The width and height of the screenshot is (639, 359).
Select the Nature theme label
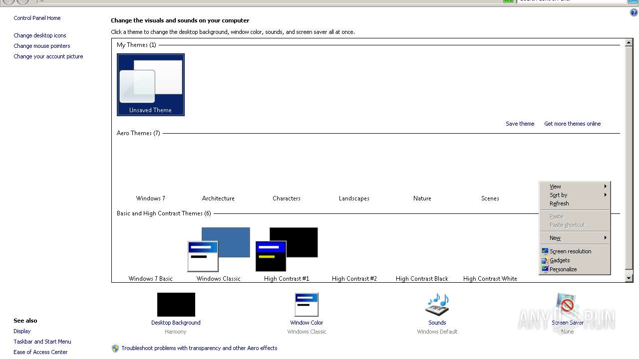(422, 198)
